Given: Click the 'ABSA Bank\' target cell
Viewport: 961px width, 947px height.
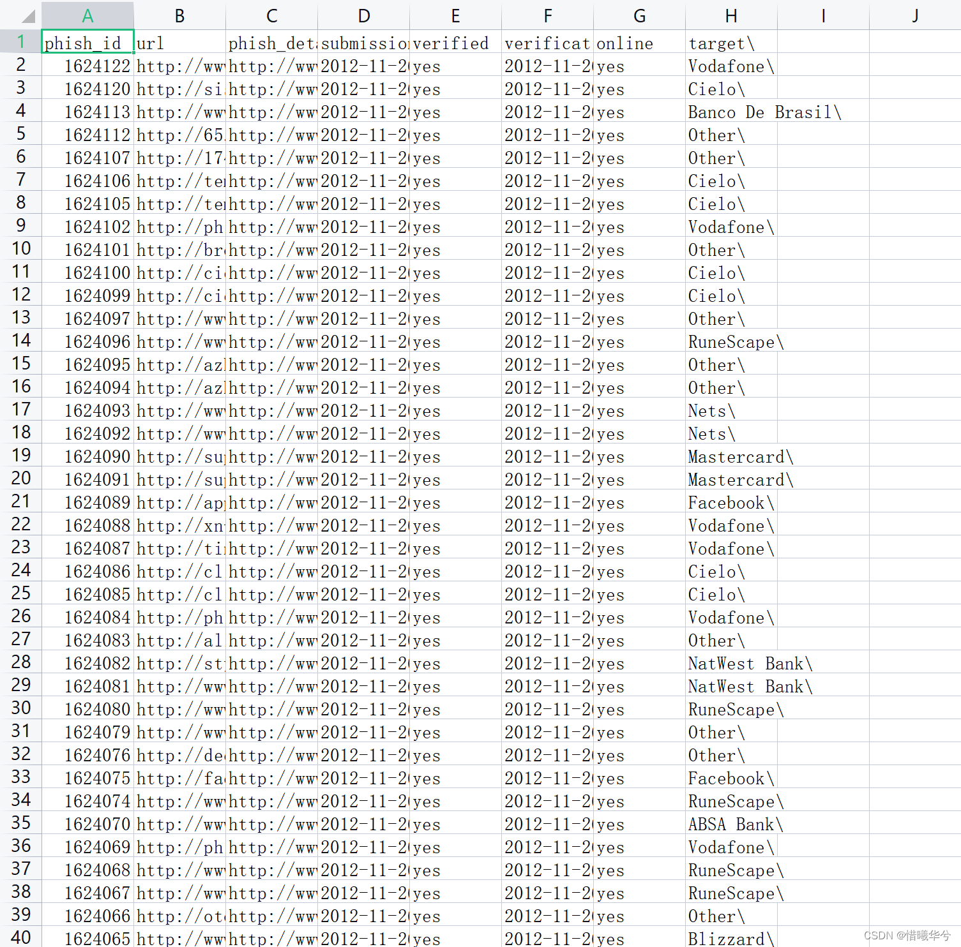Looking at the screenshot, I should point(731,823).
